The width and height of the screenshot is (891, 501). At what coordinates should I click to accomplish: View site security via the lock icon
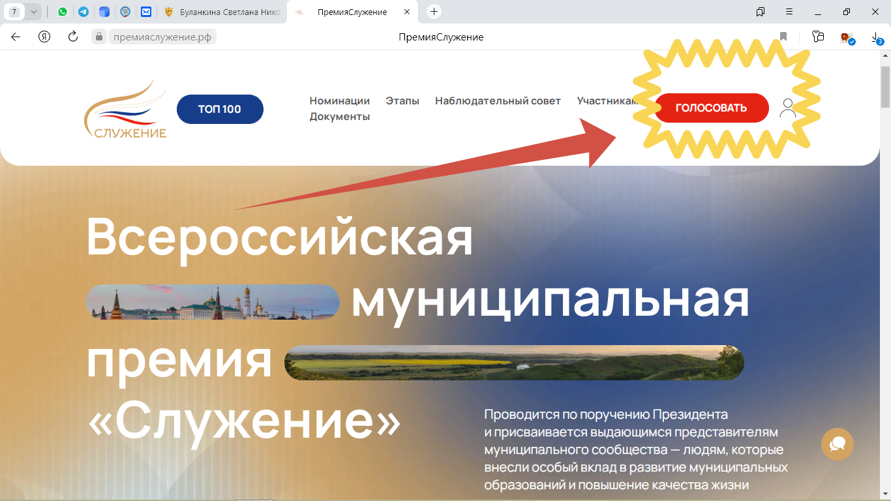click(99, 37)
